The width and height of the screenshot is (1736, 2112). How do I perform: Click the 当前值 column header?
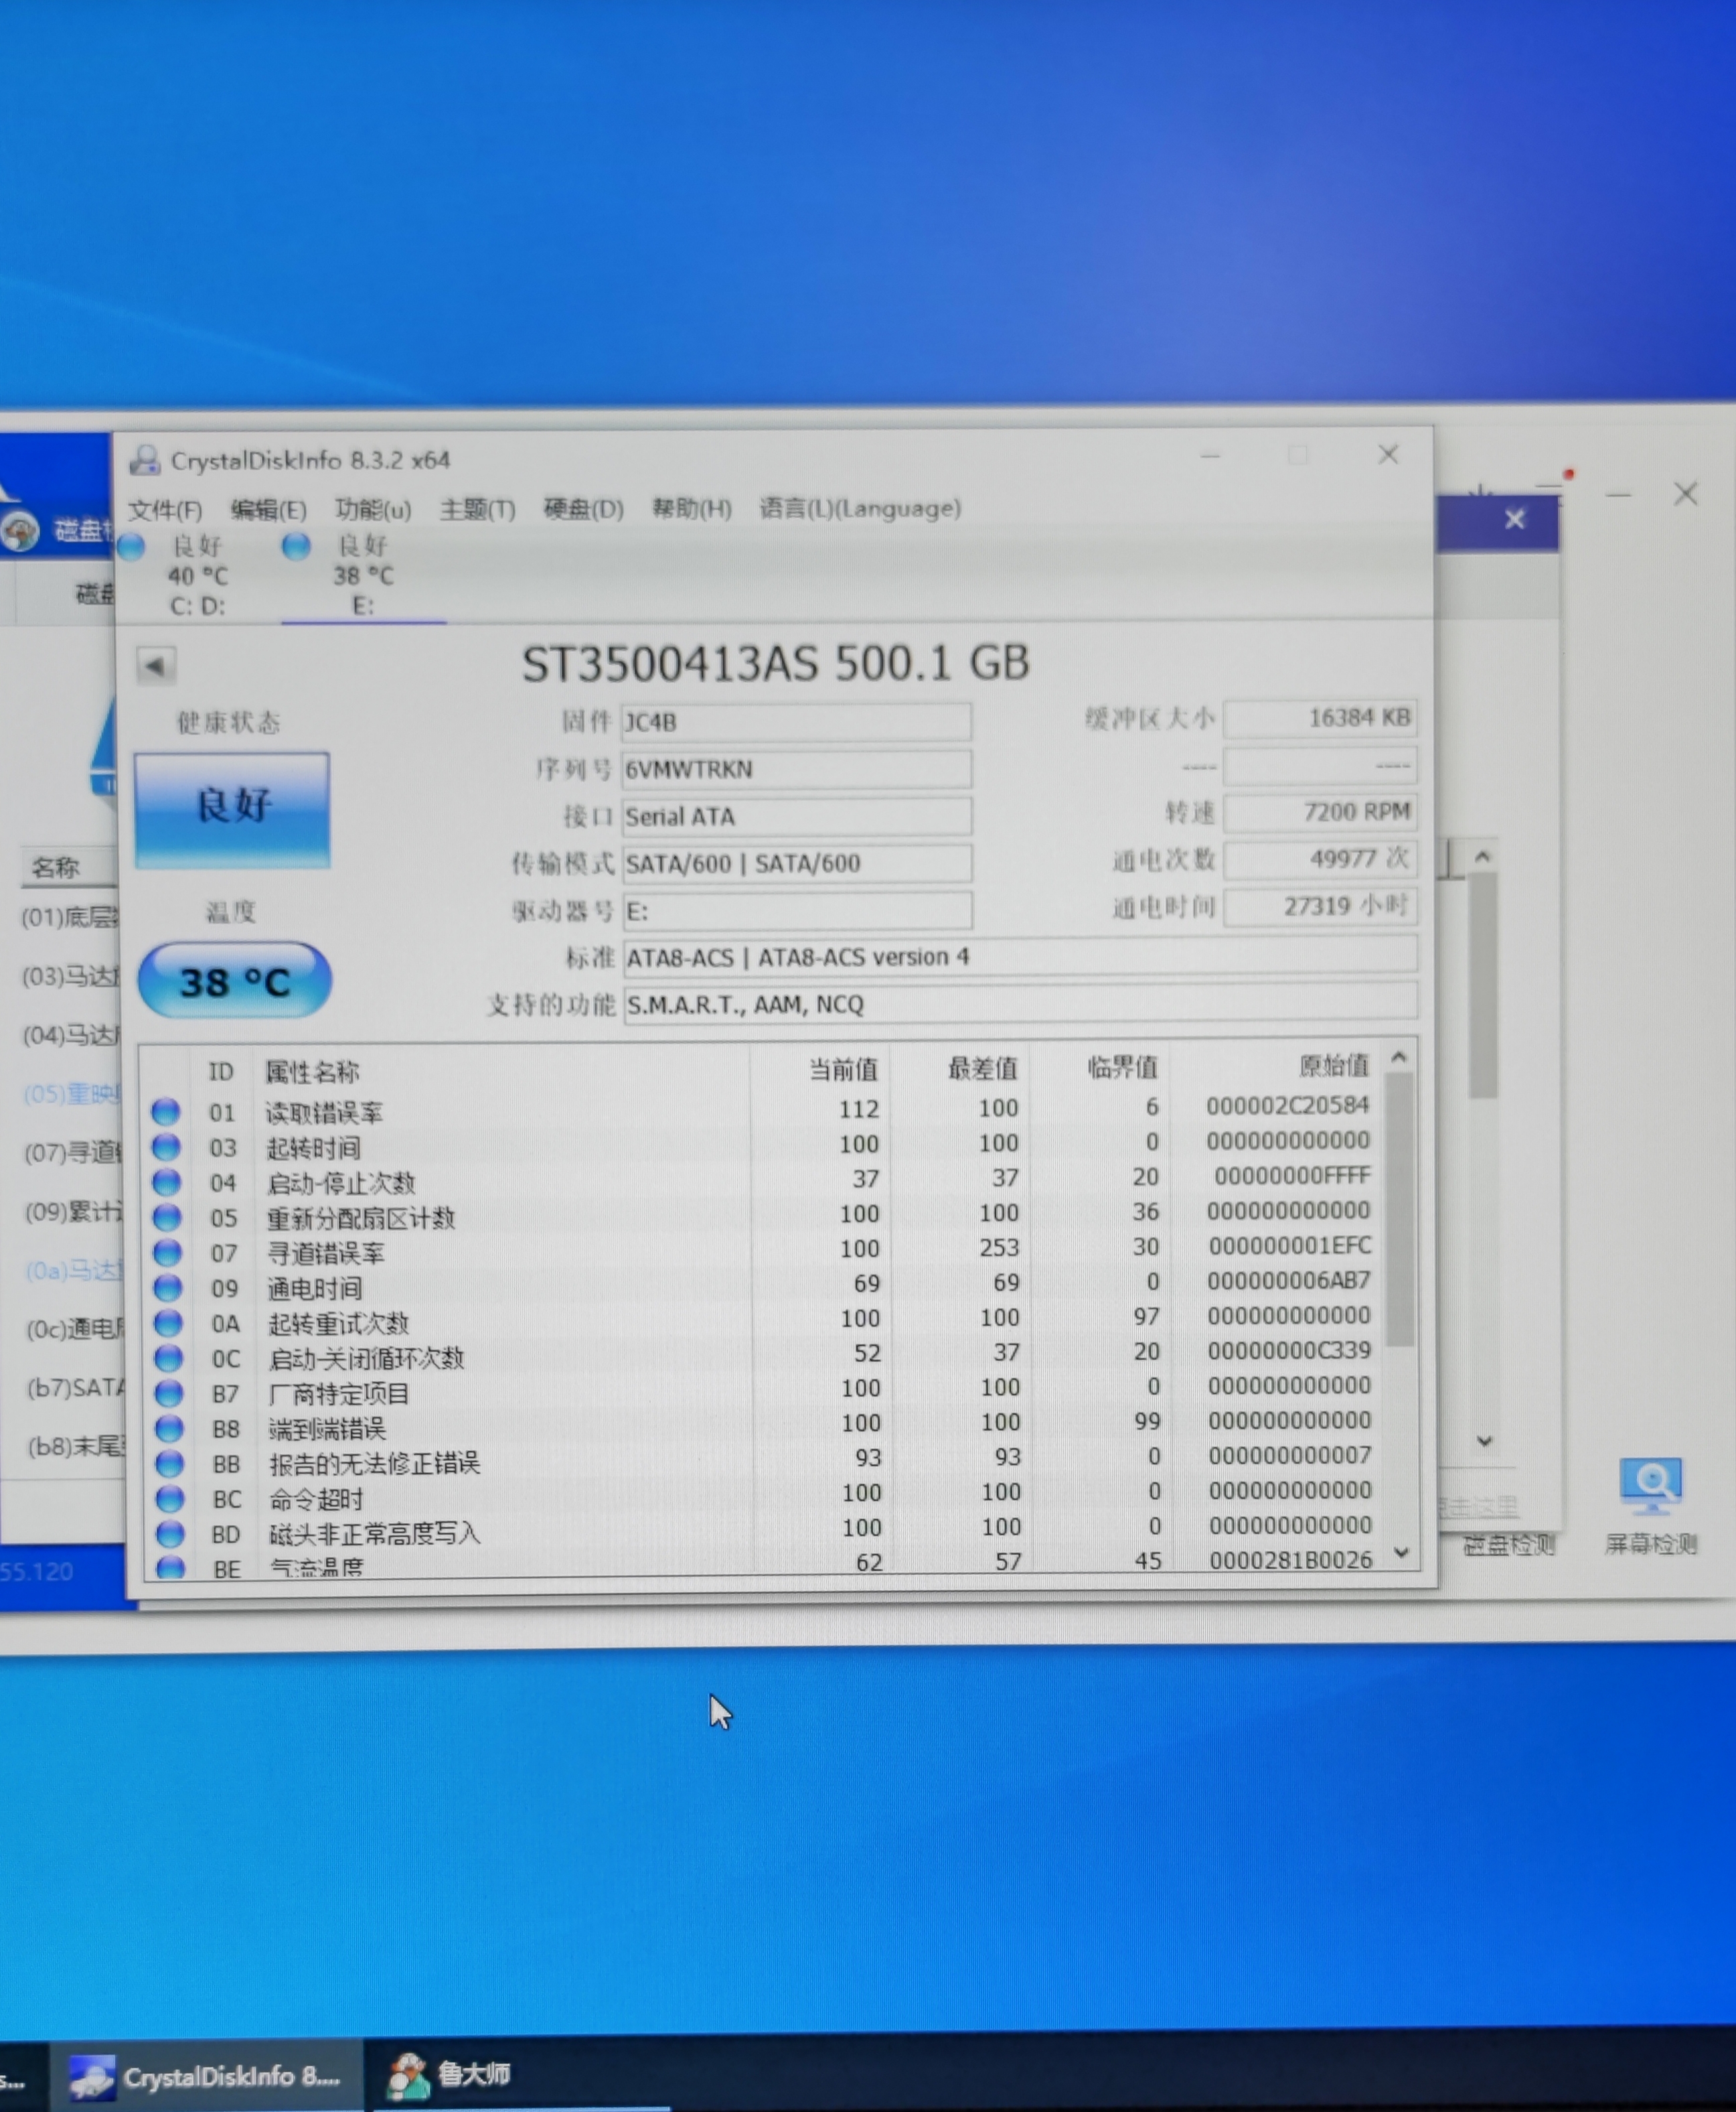tap(843, 1070)
